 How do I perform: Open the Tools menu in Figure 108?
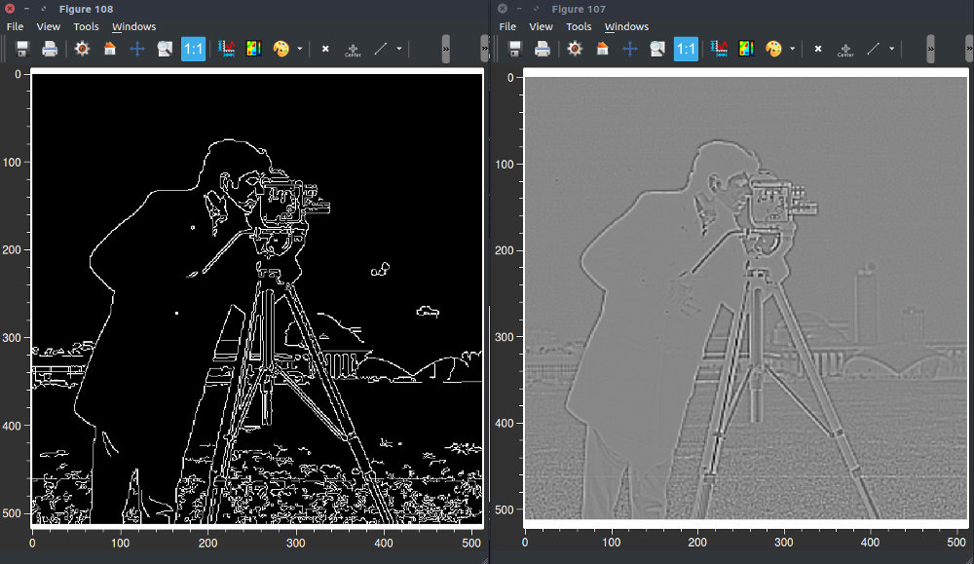[x=86, y=26]
